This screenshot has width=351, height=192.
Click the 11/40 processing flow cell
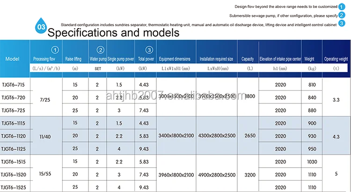pos(46,136)
